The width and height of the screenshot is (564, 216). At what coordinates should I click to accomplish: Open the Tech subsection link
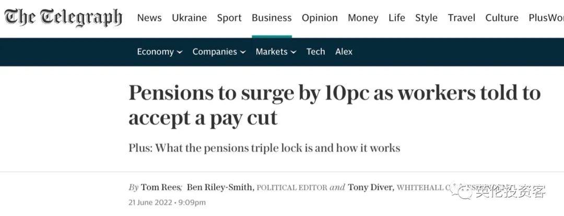(315, 52)
